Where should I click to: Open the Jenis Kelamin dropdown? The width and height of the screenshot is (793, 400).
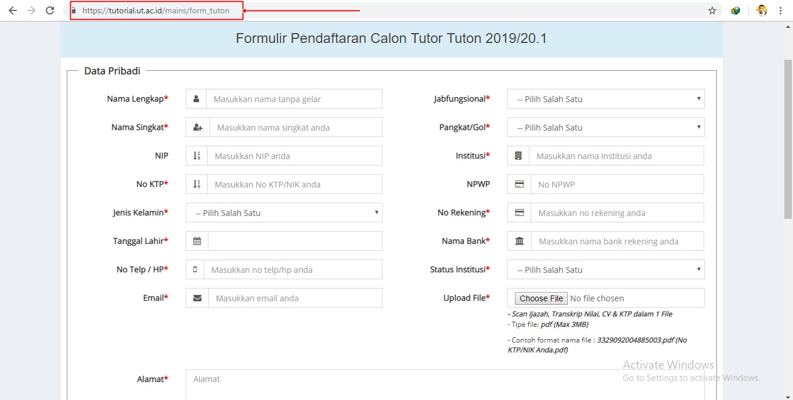pyautogui.click(x=284, y=212)
